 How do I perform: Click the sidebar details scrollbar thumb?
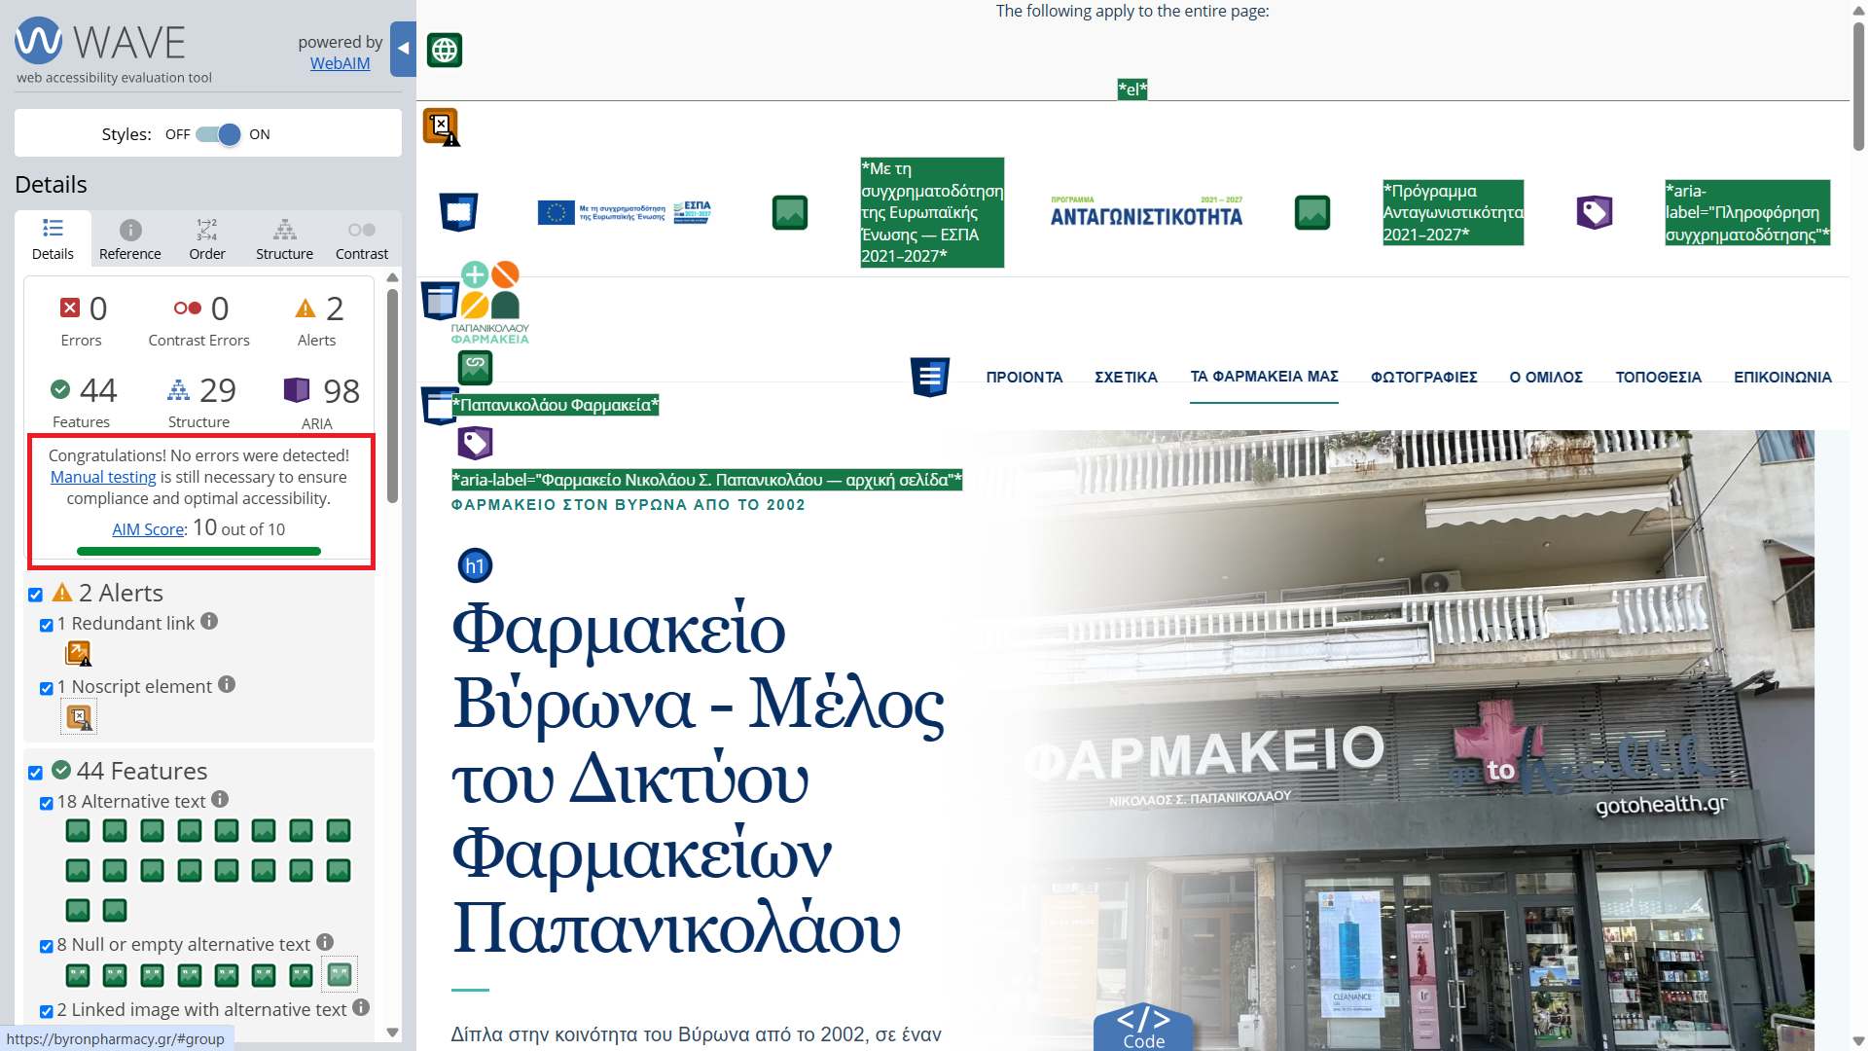point(393,394)
